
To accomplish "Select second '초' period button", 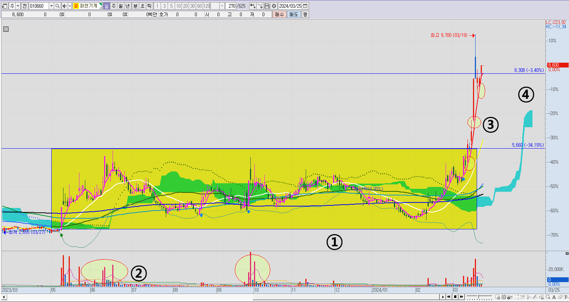I will tap(143, 6).
